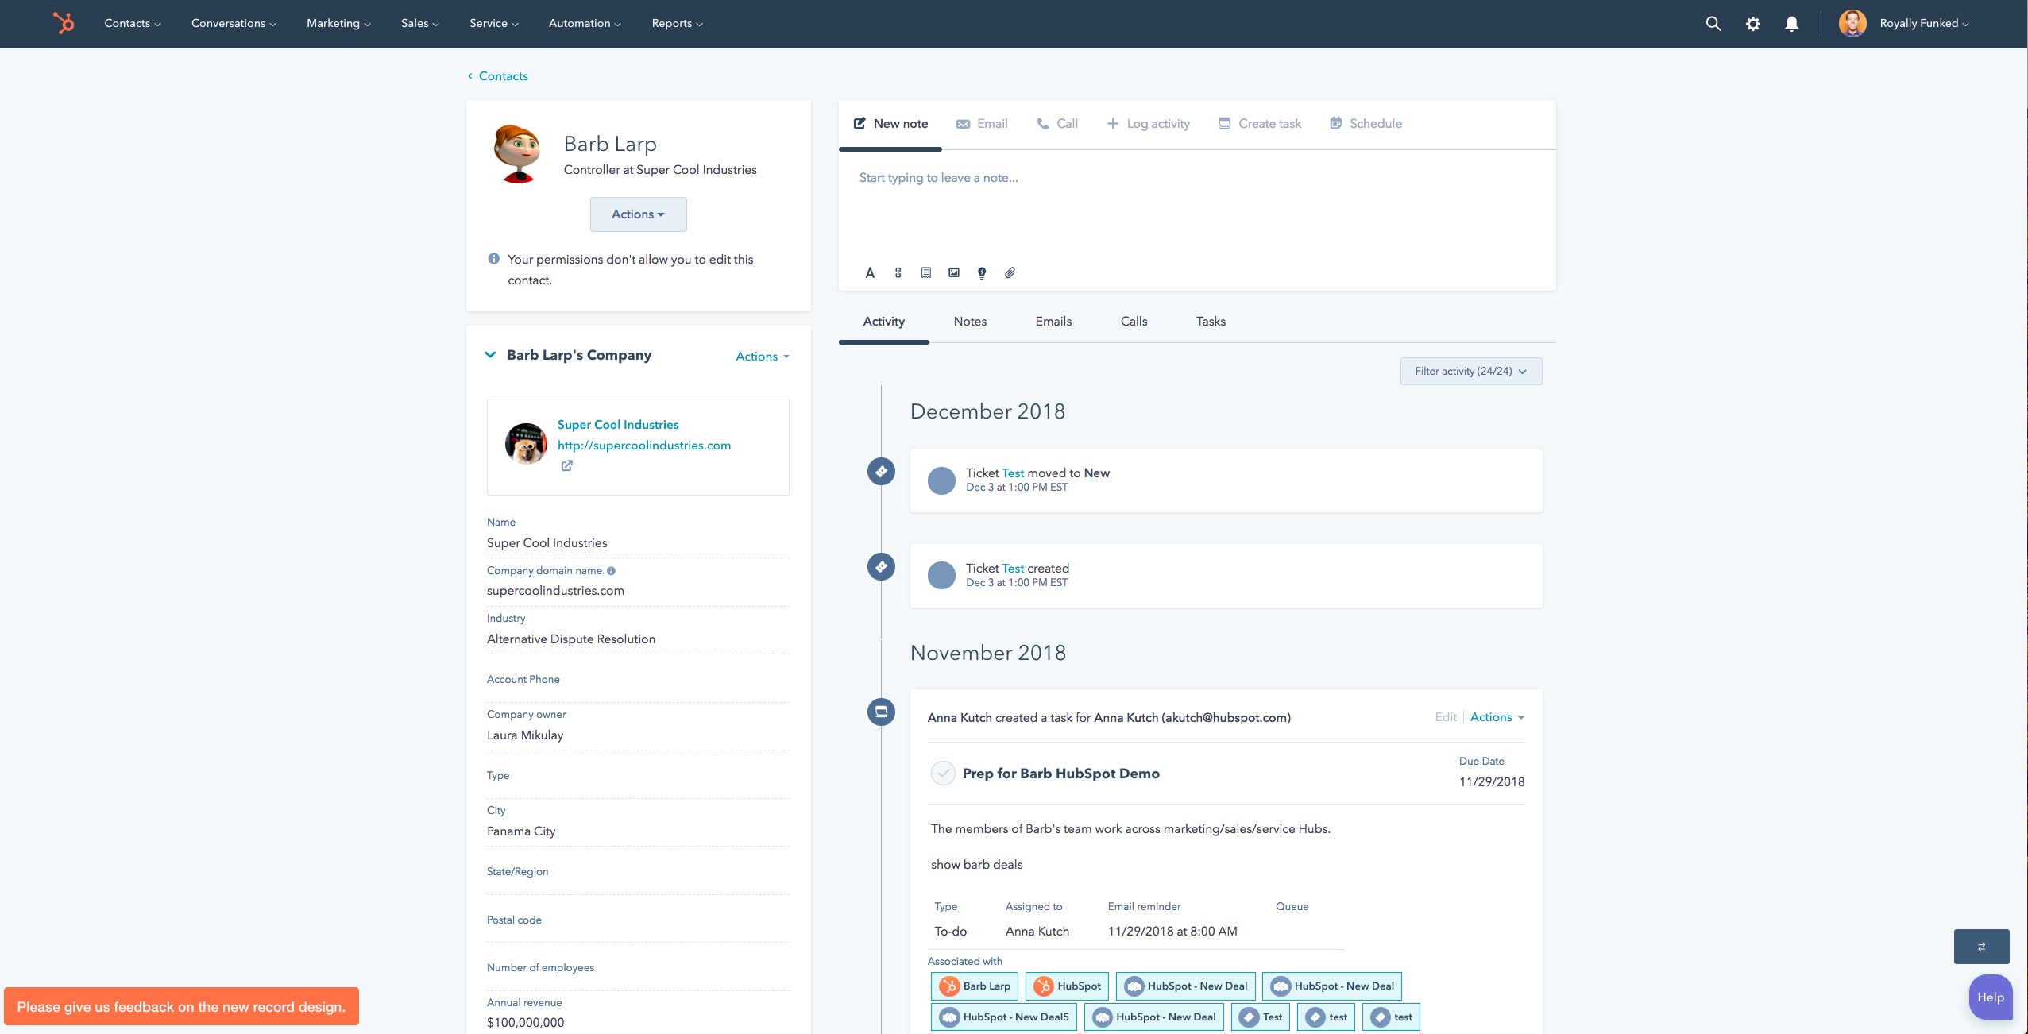
Task: Click the insert link icon in note toolbar
Action: click(x=898, y=273)
